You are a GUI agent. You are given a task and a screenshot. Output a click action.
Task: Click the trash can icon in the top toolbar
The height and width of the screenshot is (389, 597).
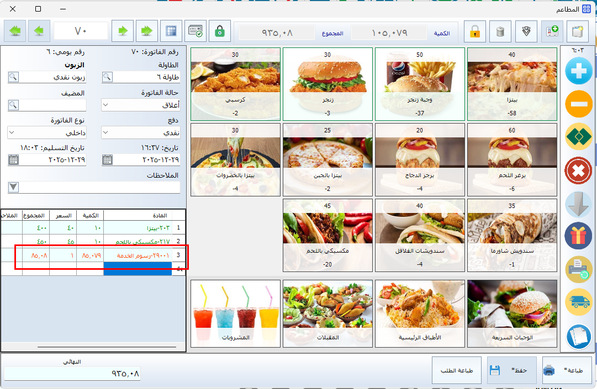[500, 31]
